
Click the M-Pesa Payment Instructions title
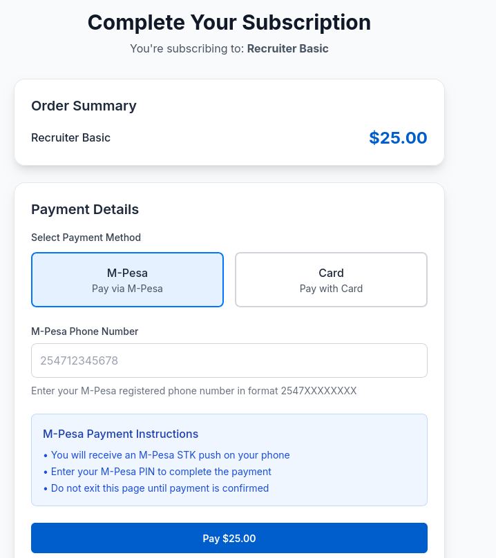point(121,434)
